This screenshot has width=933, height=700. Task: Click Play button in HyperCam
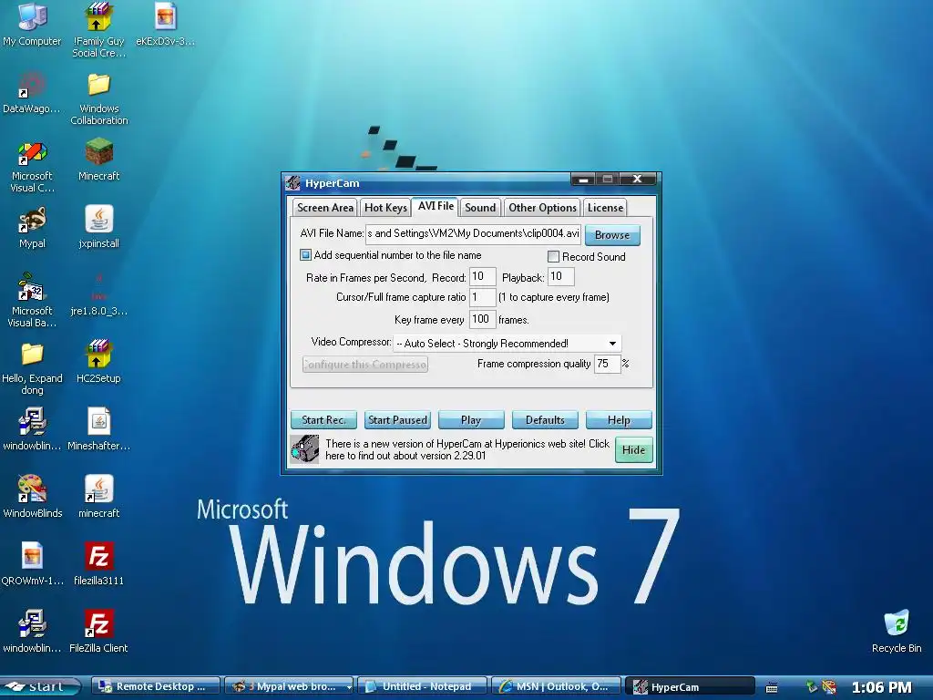(x=471, y=420)
